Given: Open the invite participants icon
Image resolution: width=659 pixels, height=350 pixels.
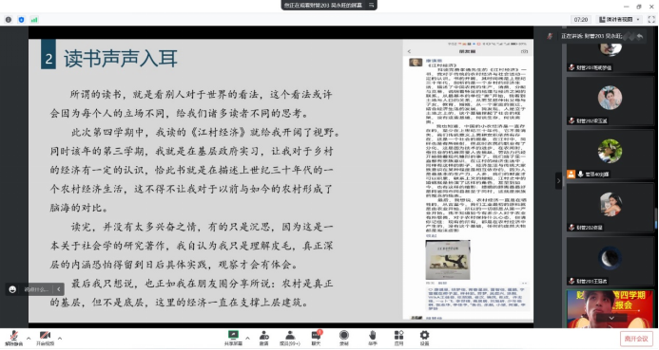Looking at the screenshot, I should pos(264,338).
